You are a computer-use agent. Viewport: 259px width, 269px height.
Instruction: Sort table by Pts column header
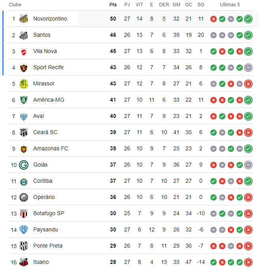[x=113, y=5]
